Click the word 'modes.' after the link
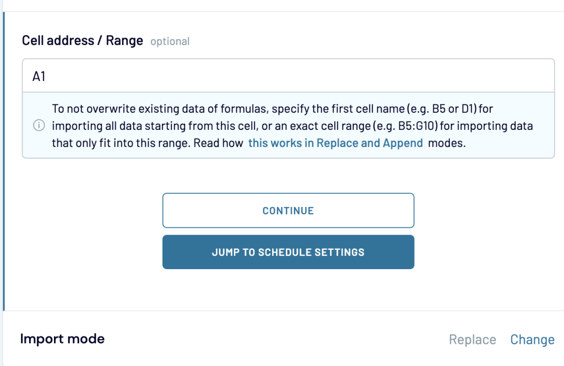This screenshot has height=366, width=564. pyautogui.click(x=446, y=143)
